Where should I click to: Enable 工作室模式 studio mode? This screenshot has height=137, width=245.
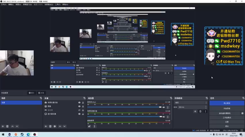coord(227,118)
